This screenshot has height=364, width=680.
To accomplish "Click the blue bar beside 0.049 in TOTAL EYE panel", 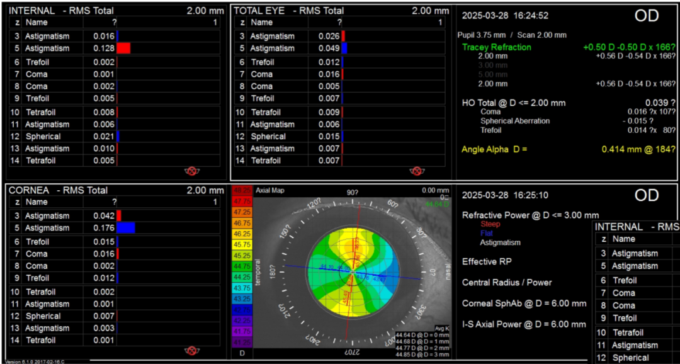I will pos(344,48).
